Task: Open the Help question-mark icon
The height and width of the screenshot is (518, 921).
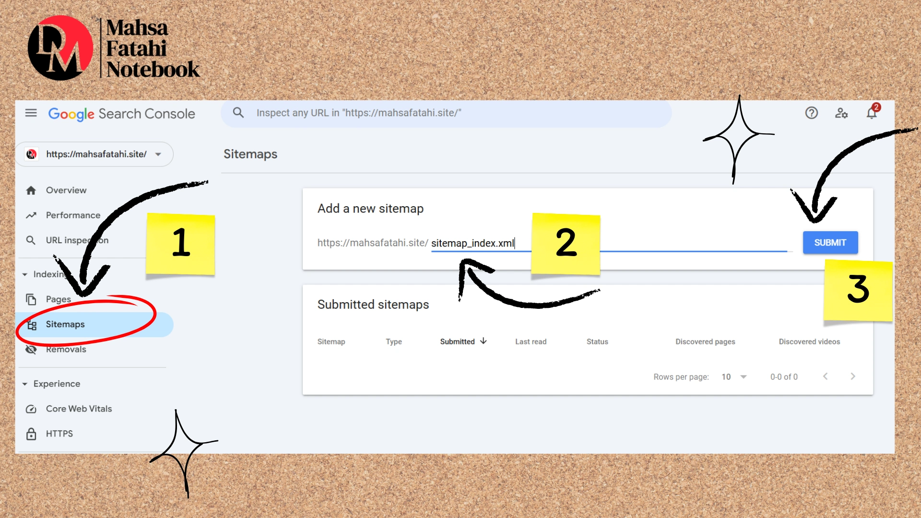Action: click(x=811, y=113)
